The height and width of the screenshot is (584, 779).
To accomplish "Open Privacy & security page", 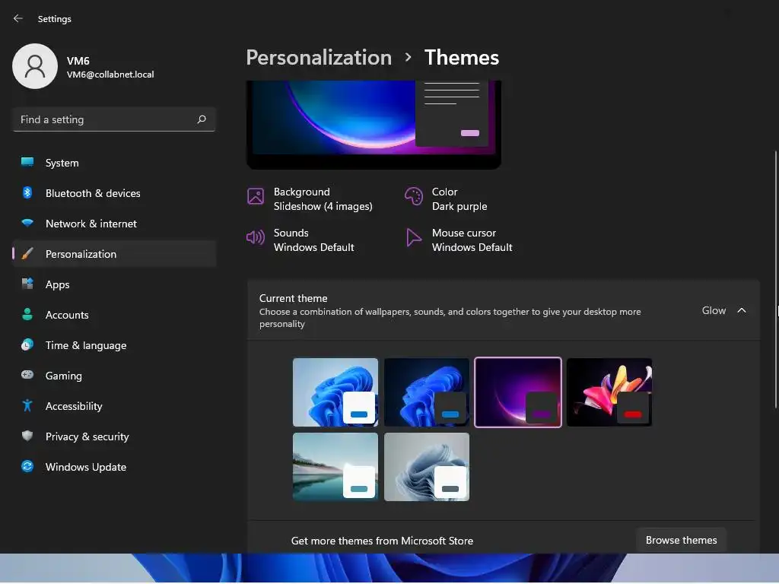I will 114,436.
